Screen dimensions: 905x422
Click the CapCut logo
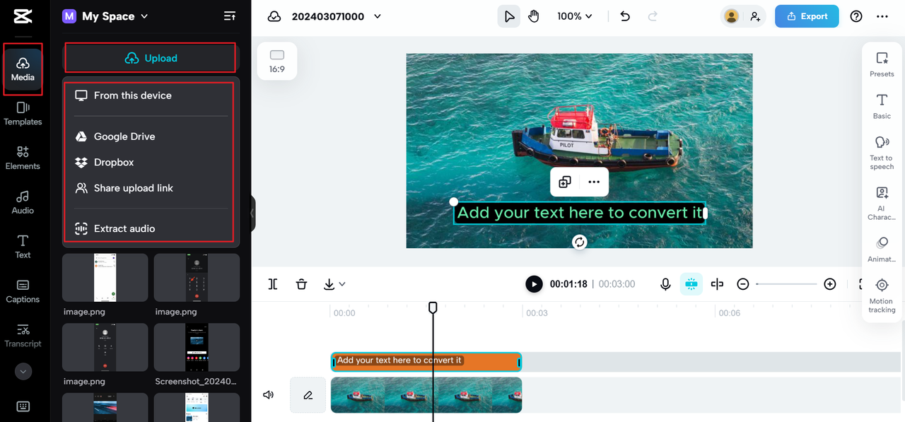23,16
